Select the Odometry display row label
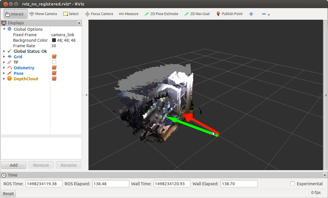Screen dimensions: 328x198 pyautogui.click(x=24, y=68)
